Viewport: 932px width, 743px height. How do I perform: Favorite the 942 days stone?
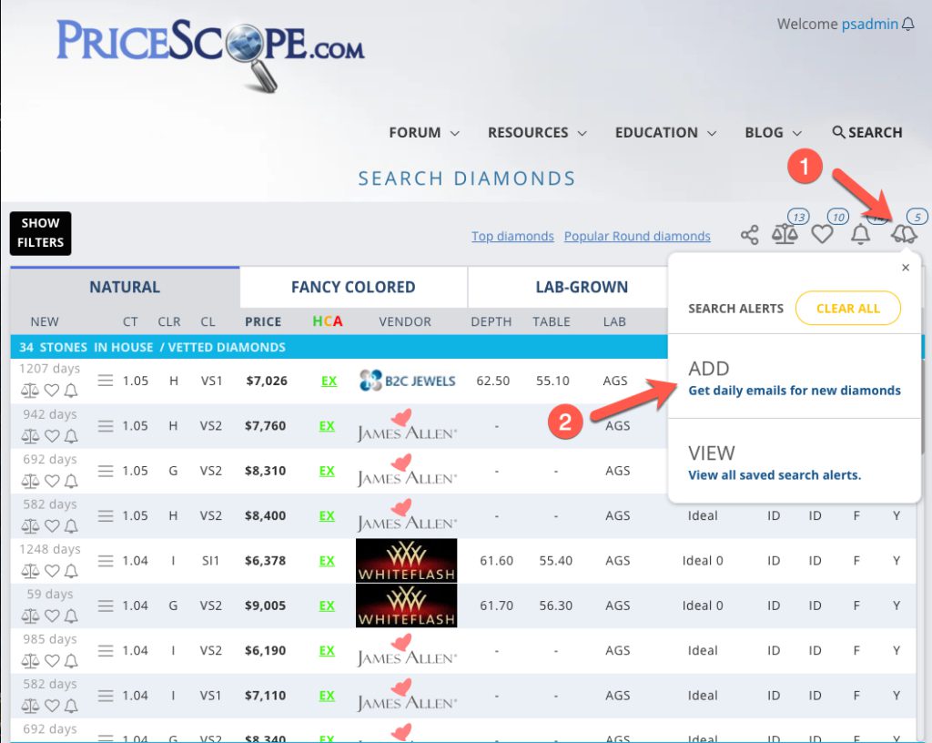click(x=52, y=436)
